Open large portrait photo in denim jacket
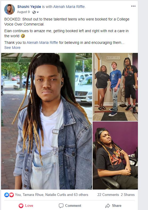Viewport: 148px width, 210px height. pyautogui.click(x=47, y=121)
